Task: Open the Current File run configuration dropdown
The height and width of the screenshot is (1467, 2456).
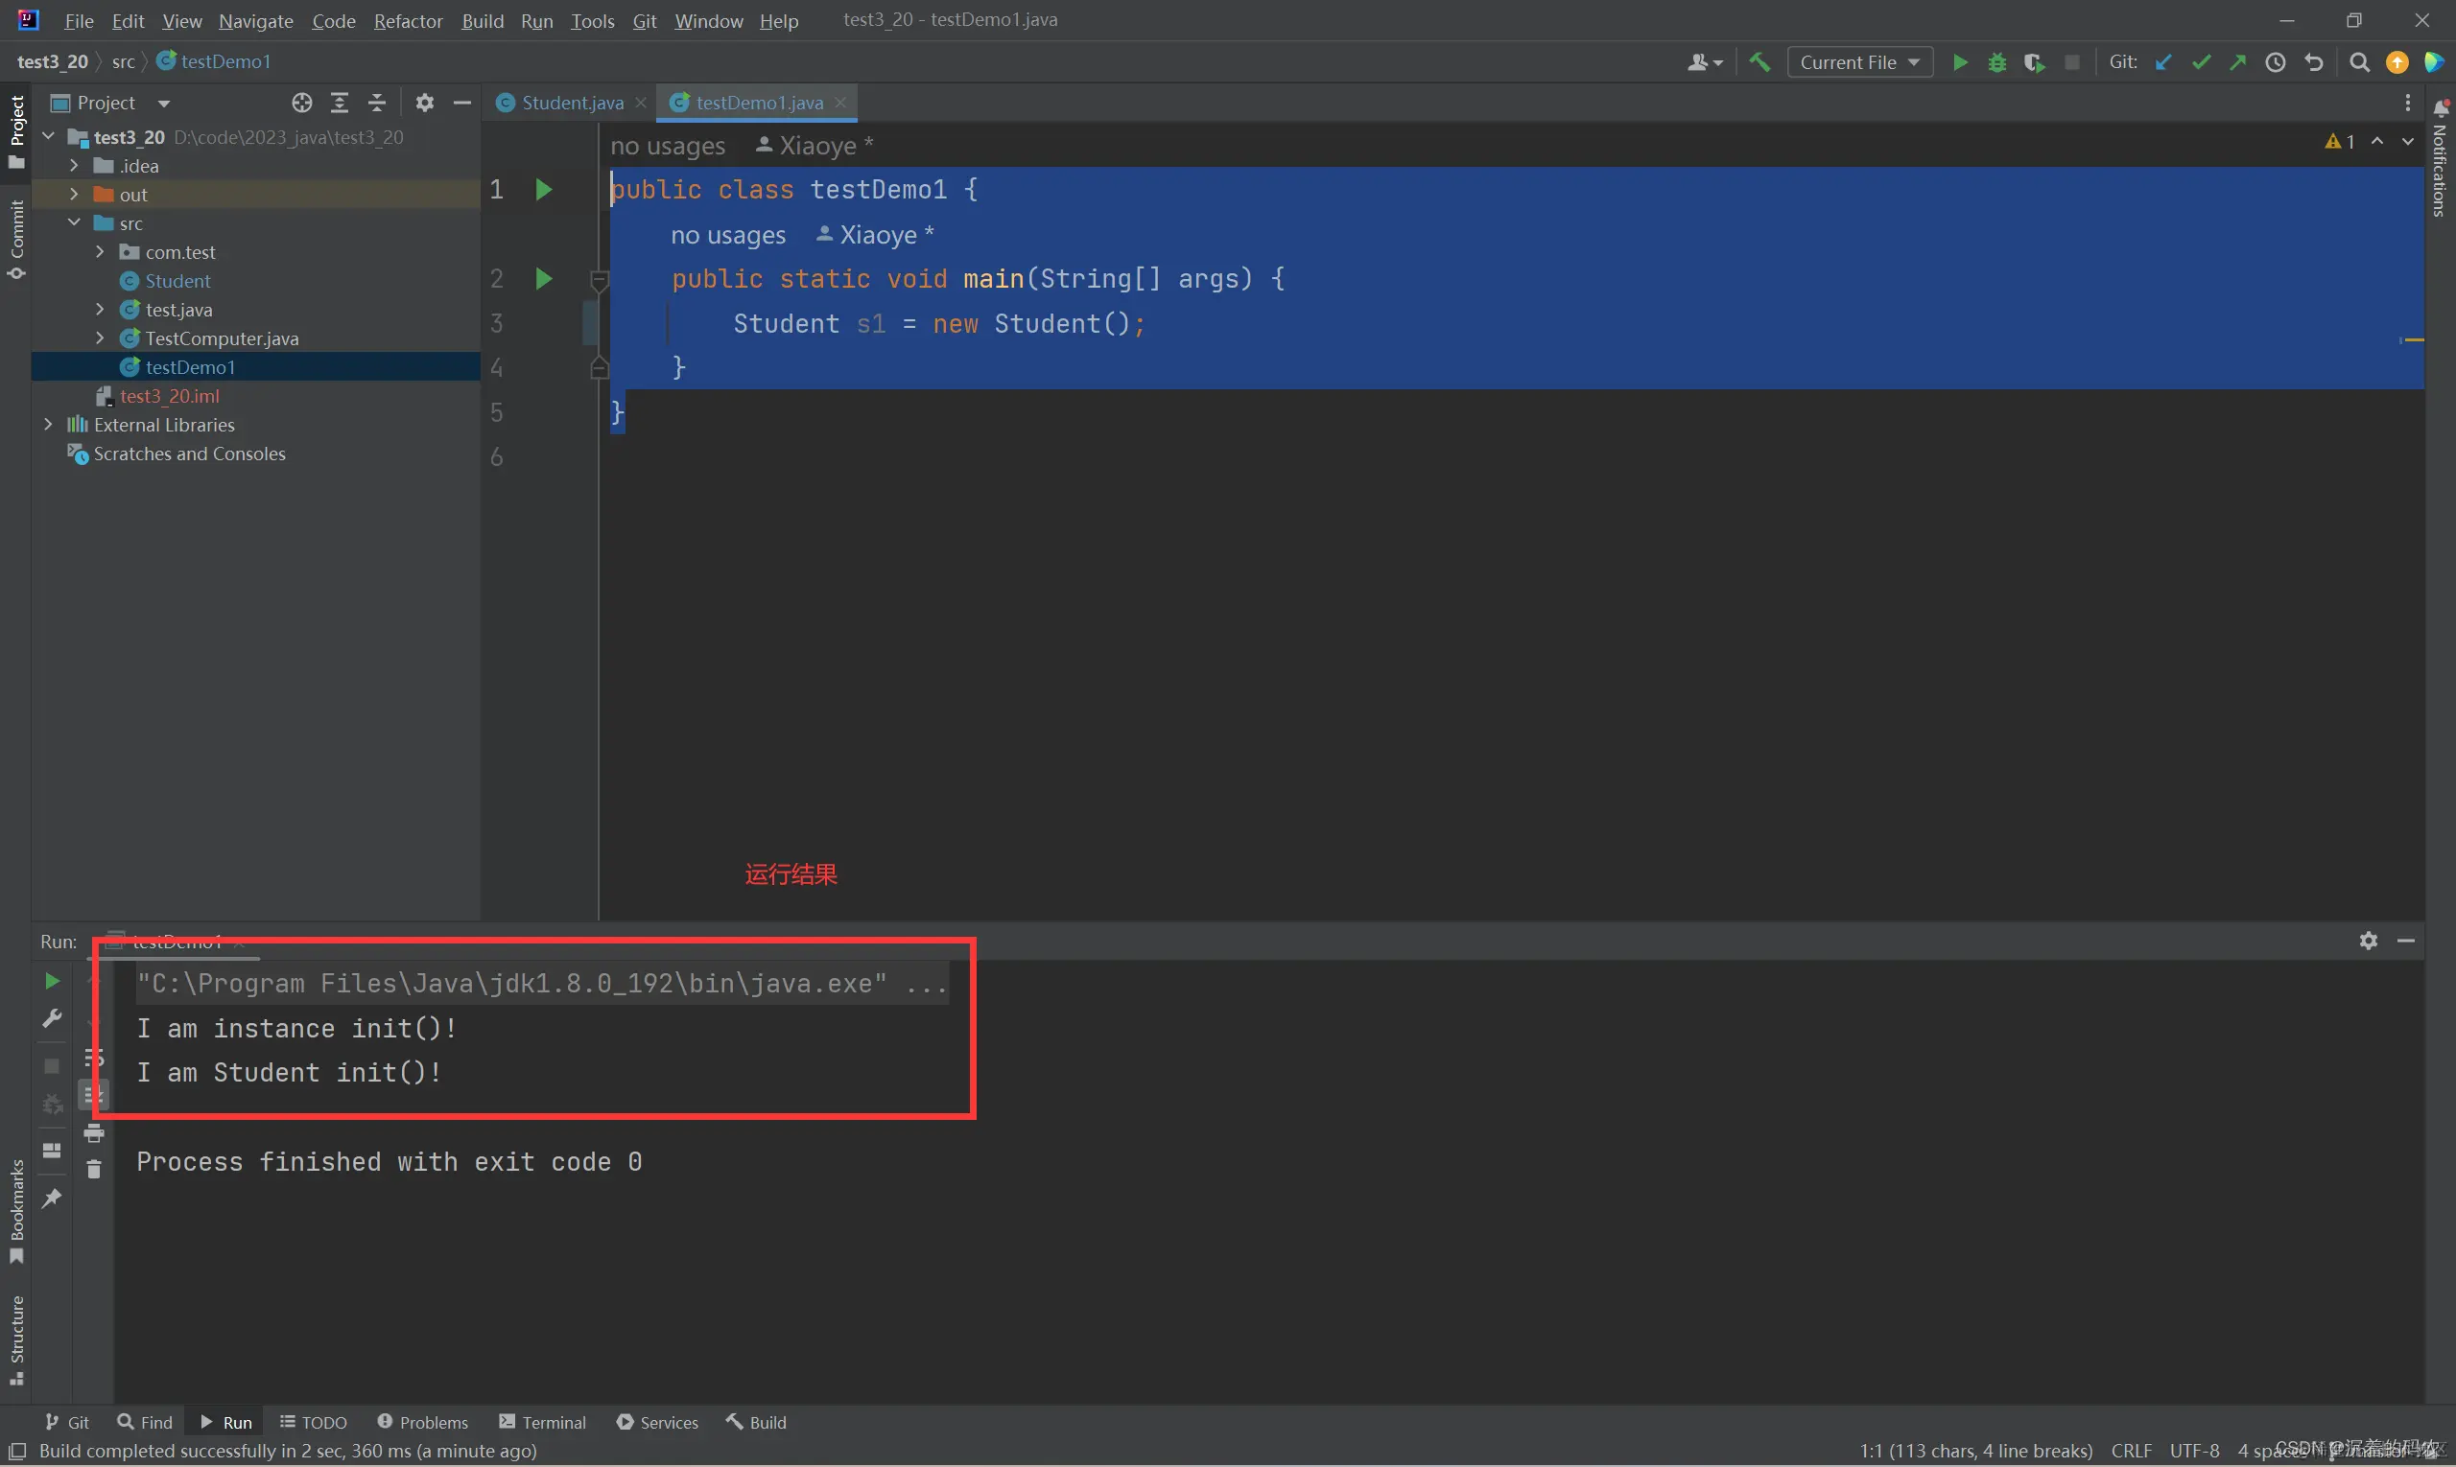Action: click(1858, 62)
